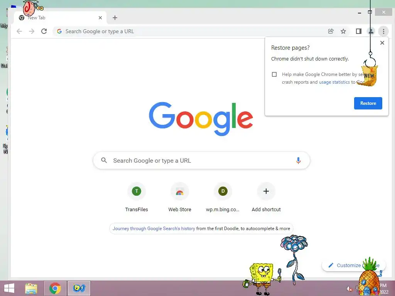
Task: Dismiss the Restore pages popup
Action: 382,43
